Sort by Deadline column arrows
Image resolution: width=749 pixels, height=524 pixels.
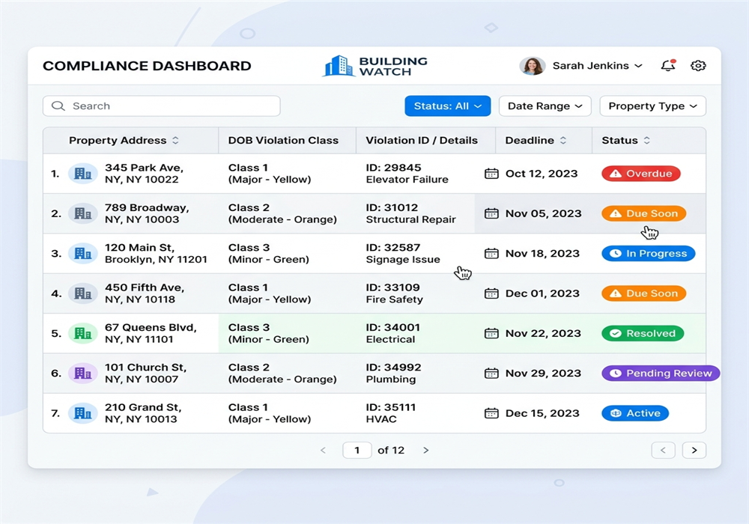click(x=563, y=140)
